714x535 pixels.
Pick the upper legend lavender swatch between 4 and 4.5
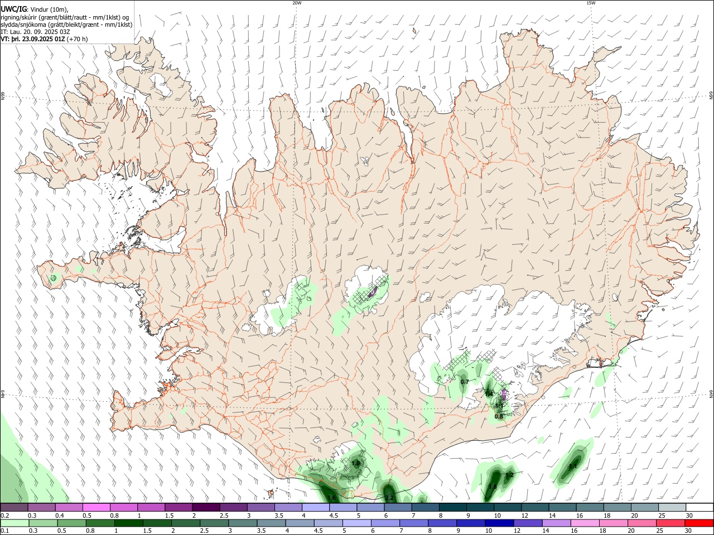[316, 507]
